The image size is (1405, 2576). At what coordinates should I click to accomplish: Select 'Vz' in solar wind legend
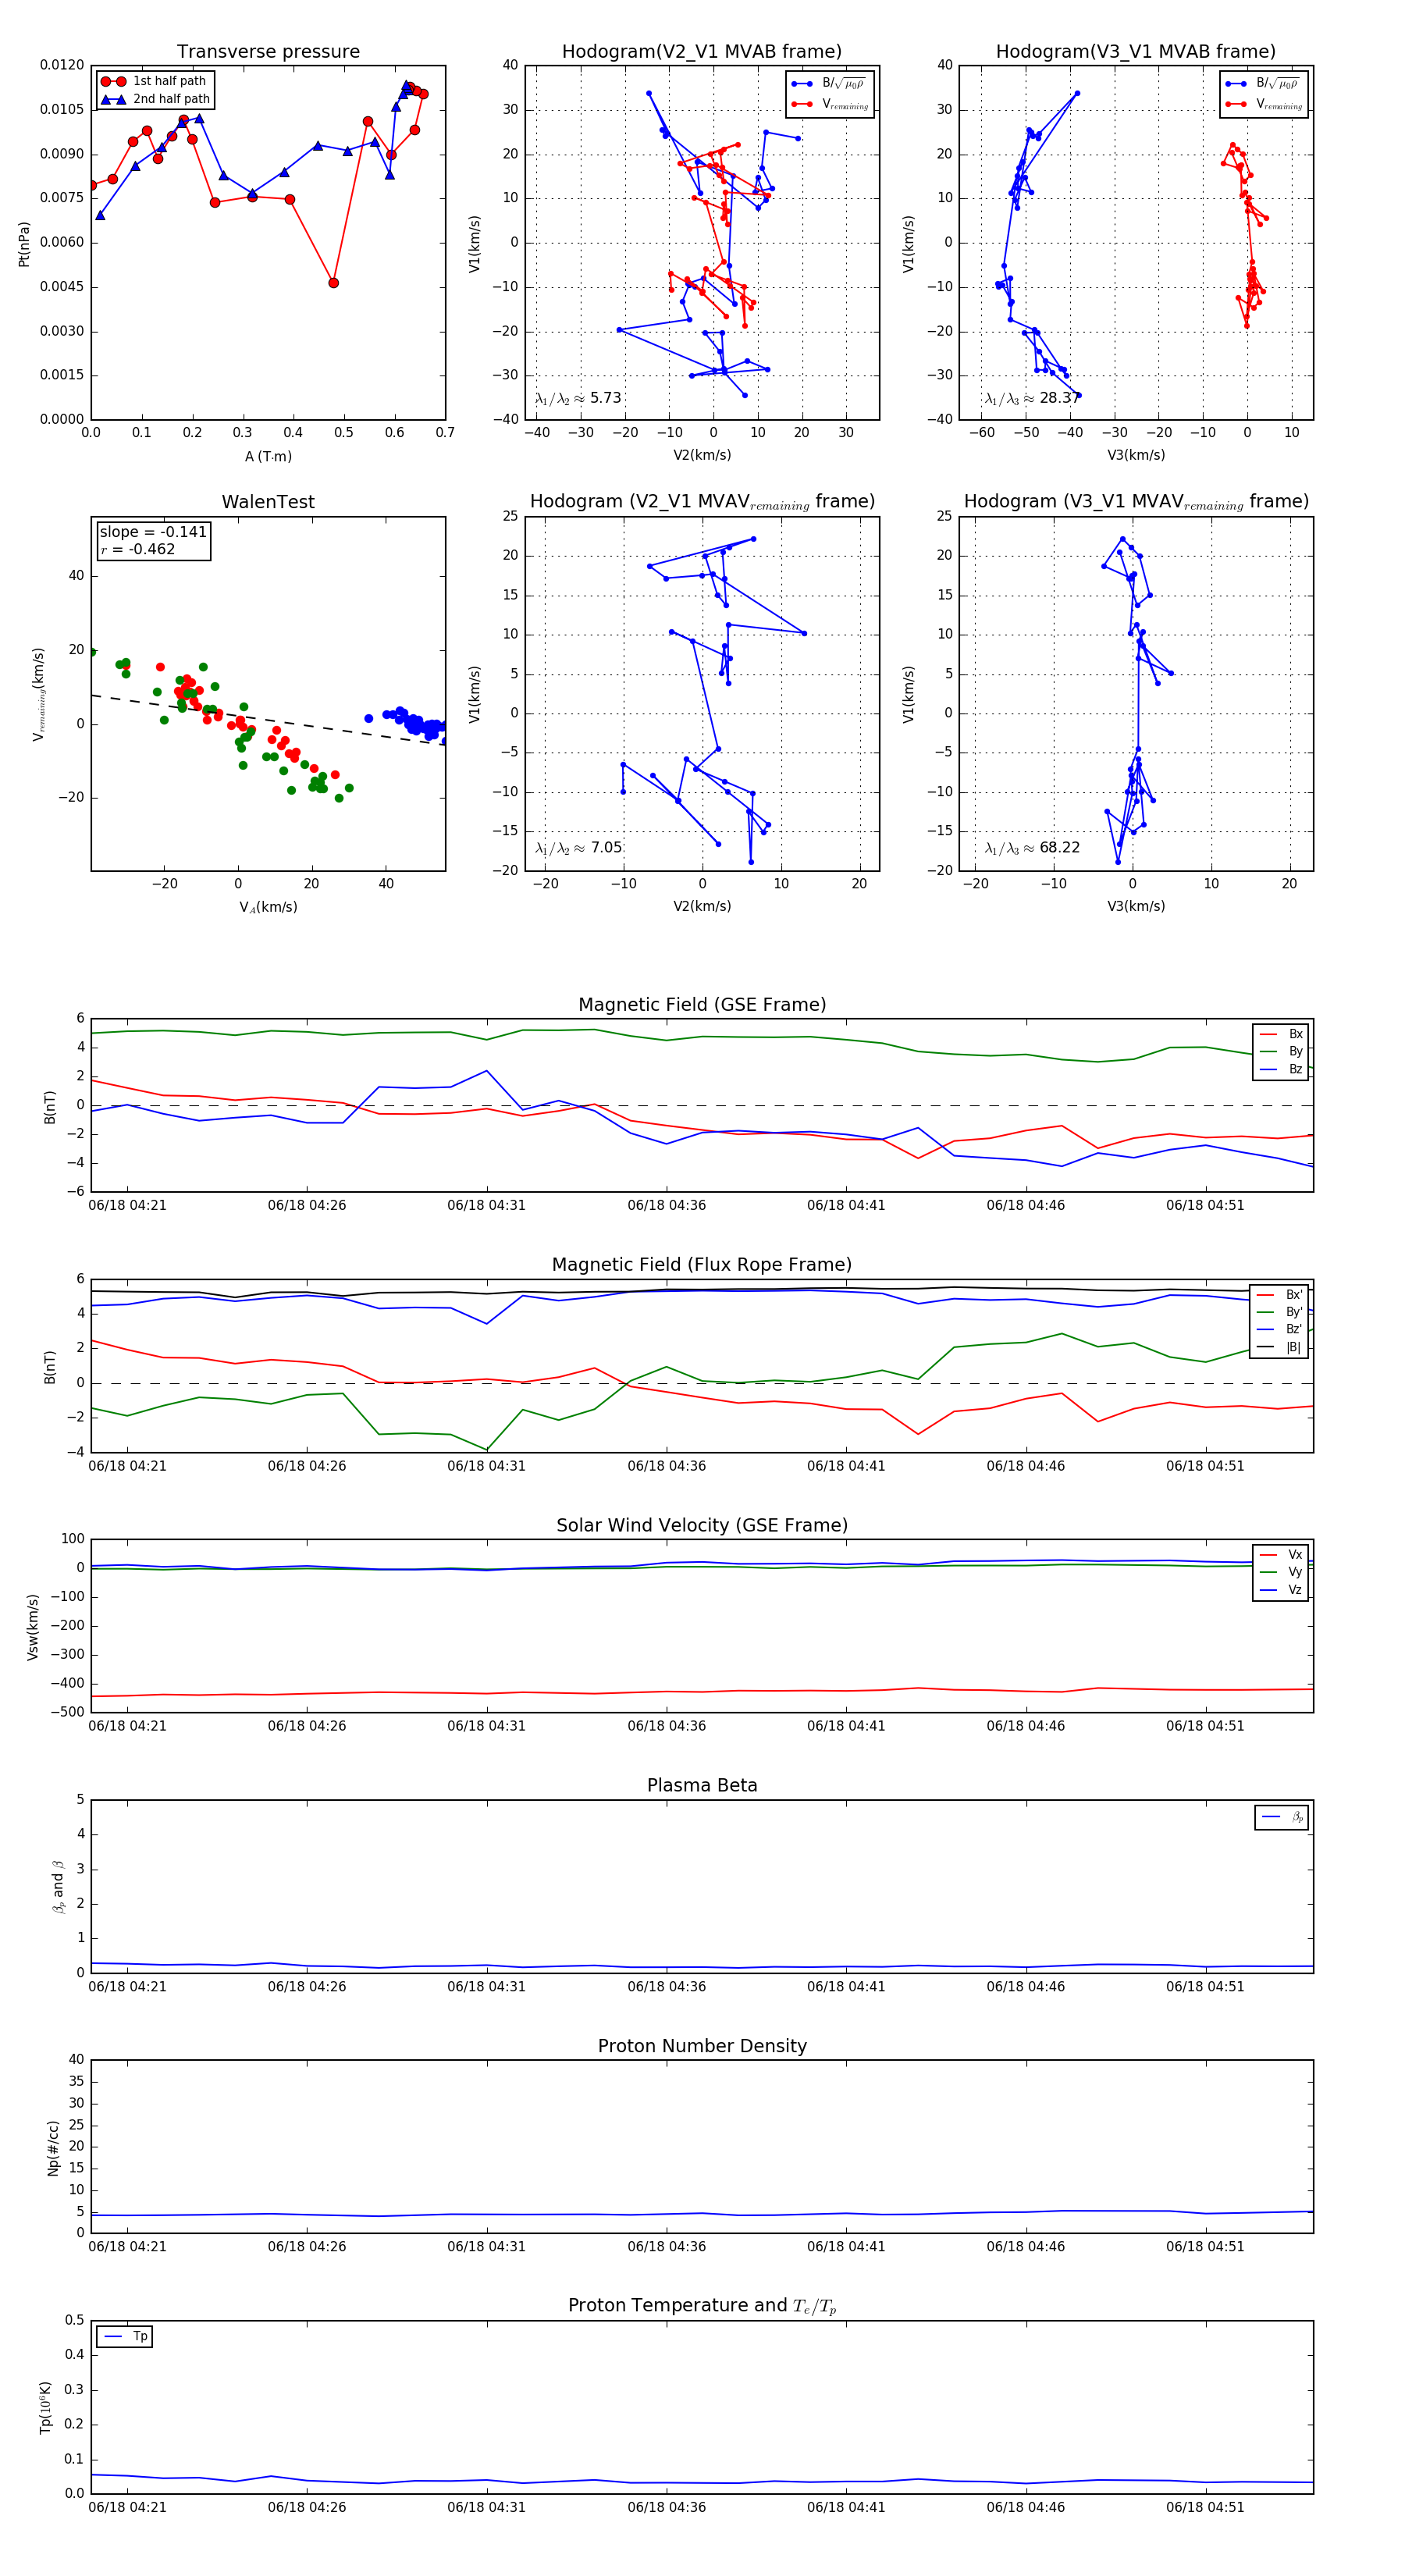pos(1281,1590)
